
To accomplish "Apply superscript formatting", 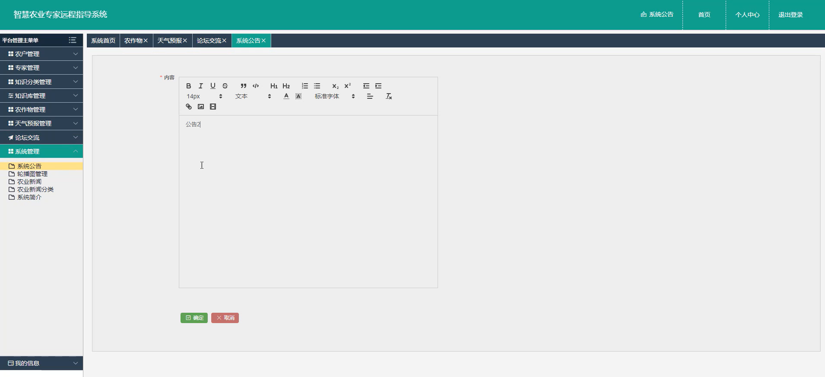I will click(x=348, y=86).
